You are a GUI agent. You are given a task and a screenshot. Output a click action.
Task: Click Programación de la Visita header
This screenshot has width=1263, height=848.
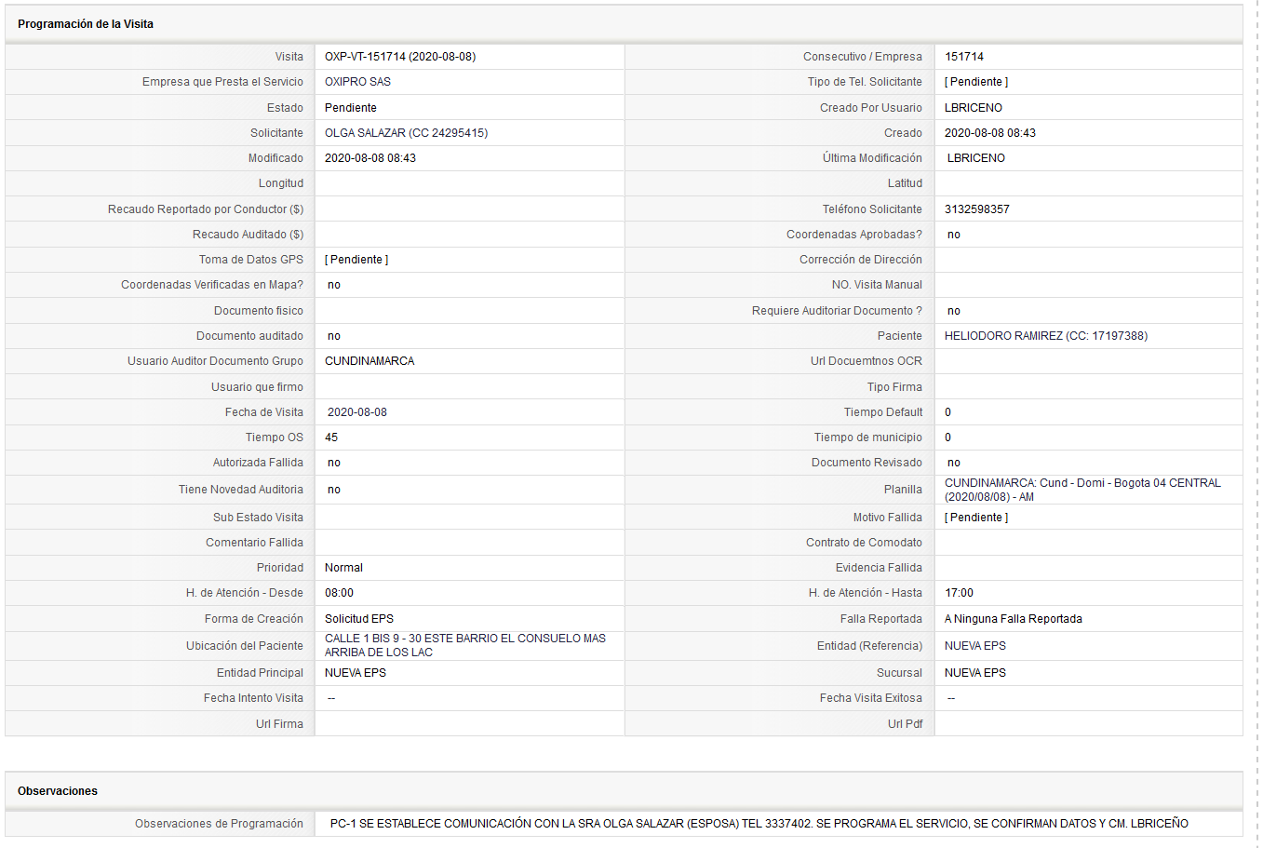(x=86, y=24)
